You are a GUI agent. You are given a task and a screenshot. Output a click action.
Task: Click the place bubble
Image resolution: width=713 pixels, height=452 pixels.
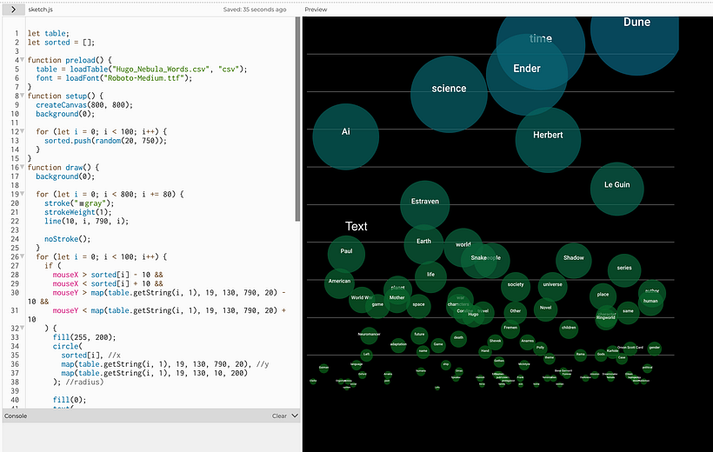click(x=603, y=295)
